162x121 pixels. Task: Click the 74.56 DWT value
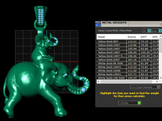[x=144, y=45]
